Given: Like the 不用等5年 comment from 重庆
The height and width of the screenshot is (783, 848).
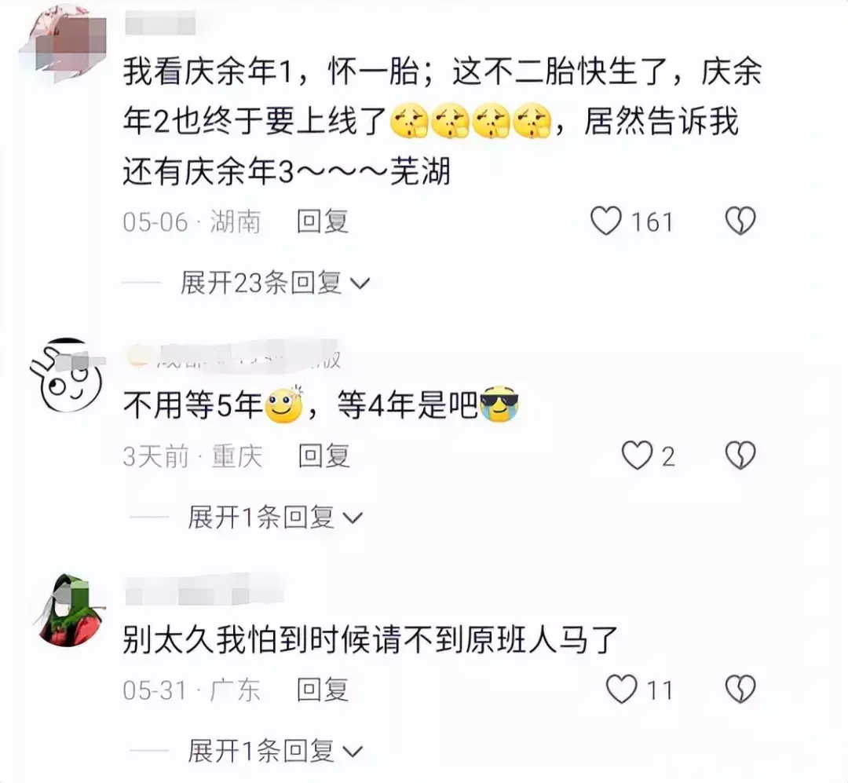Looking at the screenshot, I should (x=637, y=455).
